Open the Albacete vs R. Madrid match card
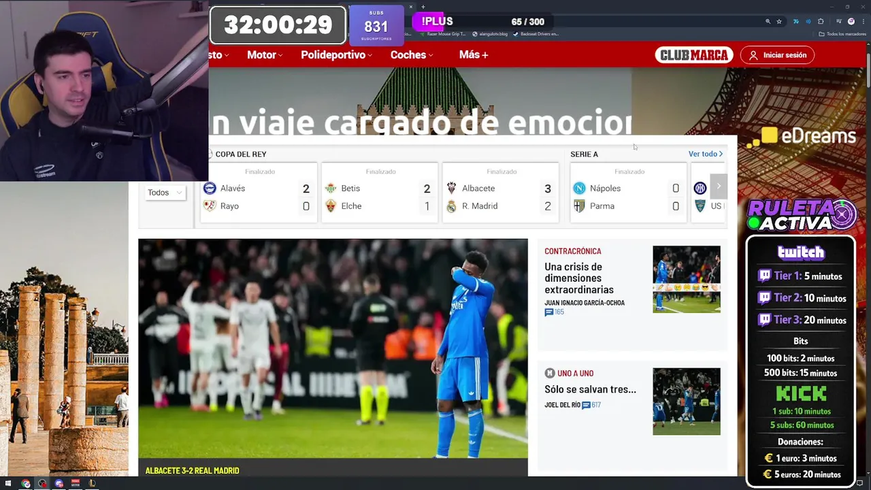 501,193
